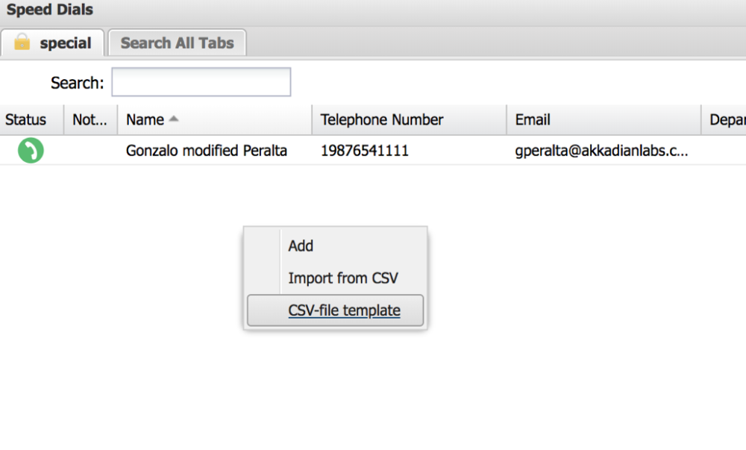
Task: Click the gperalta@akkadianlabs email cell
Action: (x=601, y=151)
